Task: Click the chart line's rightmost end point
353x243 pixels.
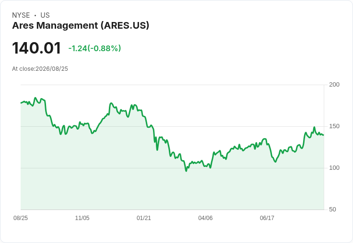Action: point(323,135)
